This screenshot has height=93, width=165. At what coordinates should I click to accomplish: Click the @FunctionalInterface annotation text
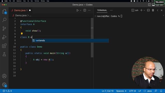(x=33, y=21)
